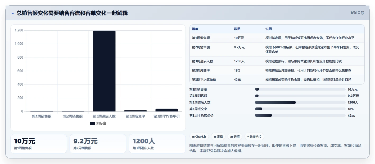Click the 第1周销售额 progress bar
This screenshot has height=164, width=375.
(x=300, y=89)
